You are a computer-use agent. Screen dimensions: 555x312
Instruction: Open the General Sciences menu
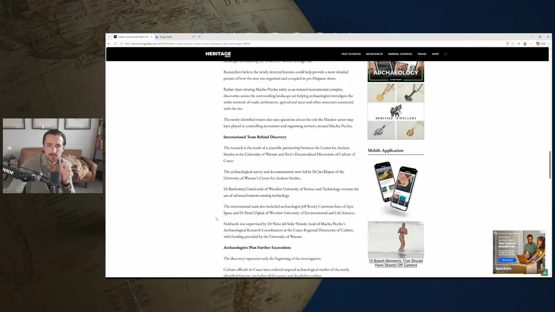click(400, 54)
